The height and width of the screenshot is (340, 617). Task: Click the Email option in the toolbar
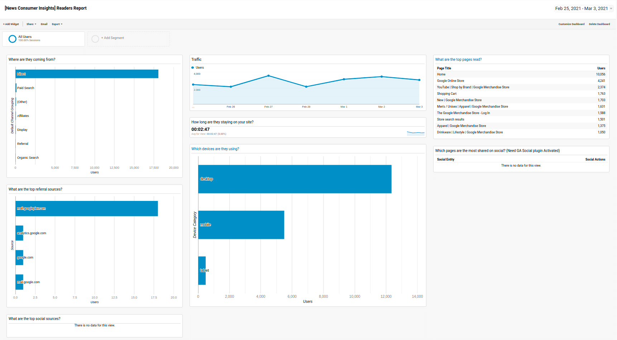point(44,24)
